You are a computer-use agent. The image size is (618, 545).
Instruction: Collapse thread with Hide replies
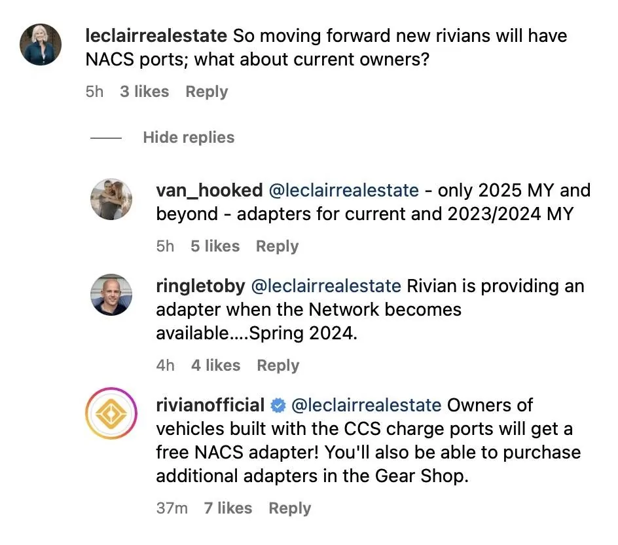click(189, 138)
